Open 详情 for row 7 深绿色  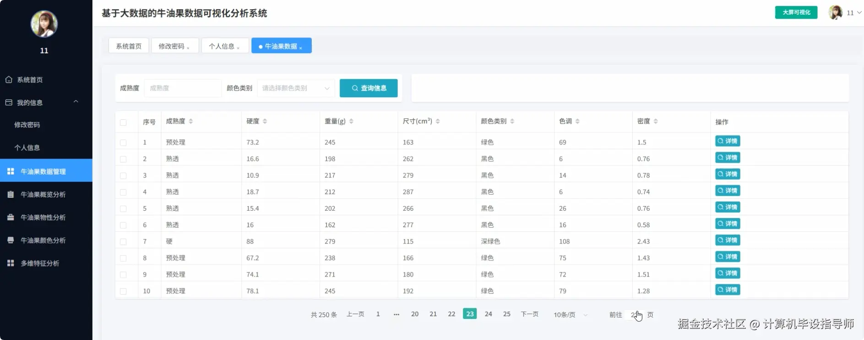tap(728, 240)
